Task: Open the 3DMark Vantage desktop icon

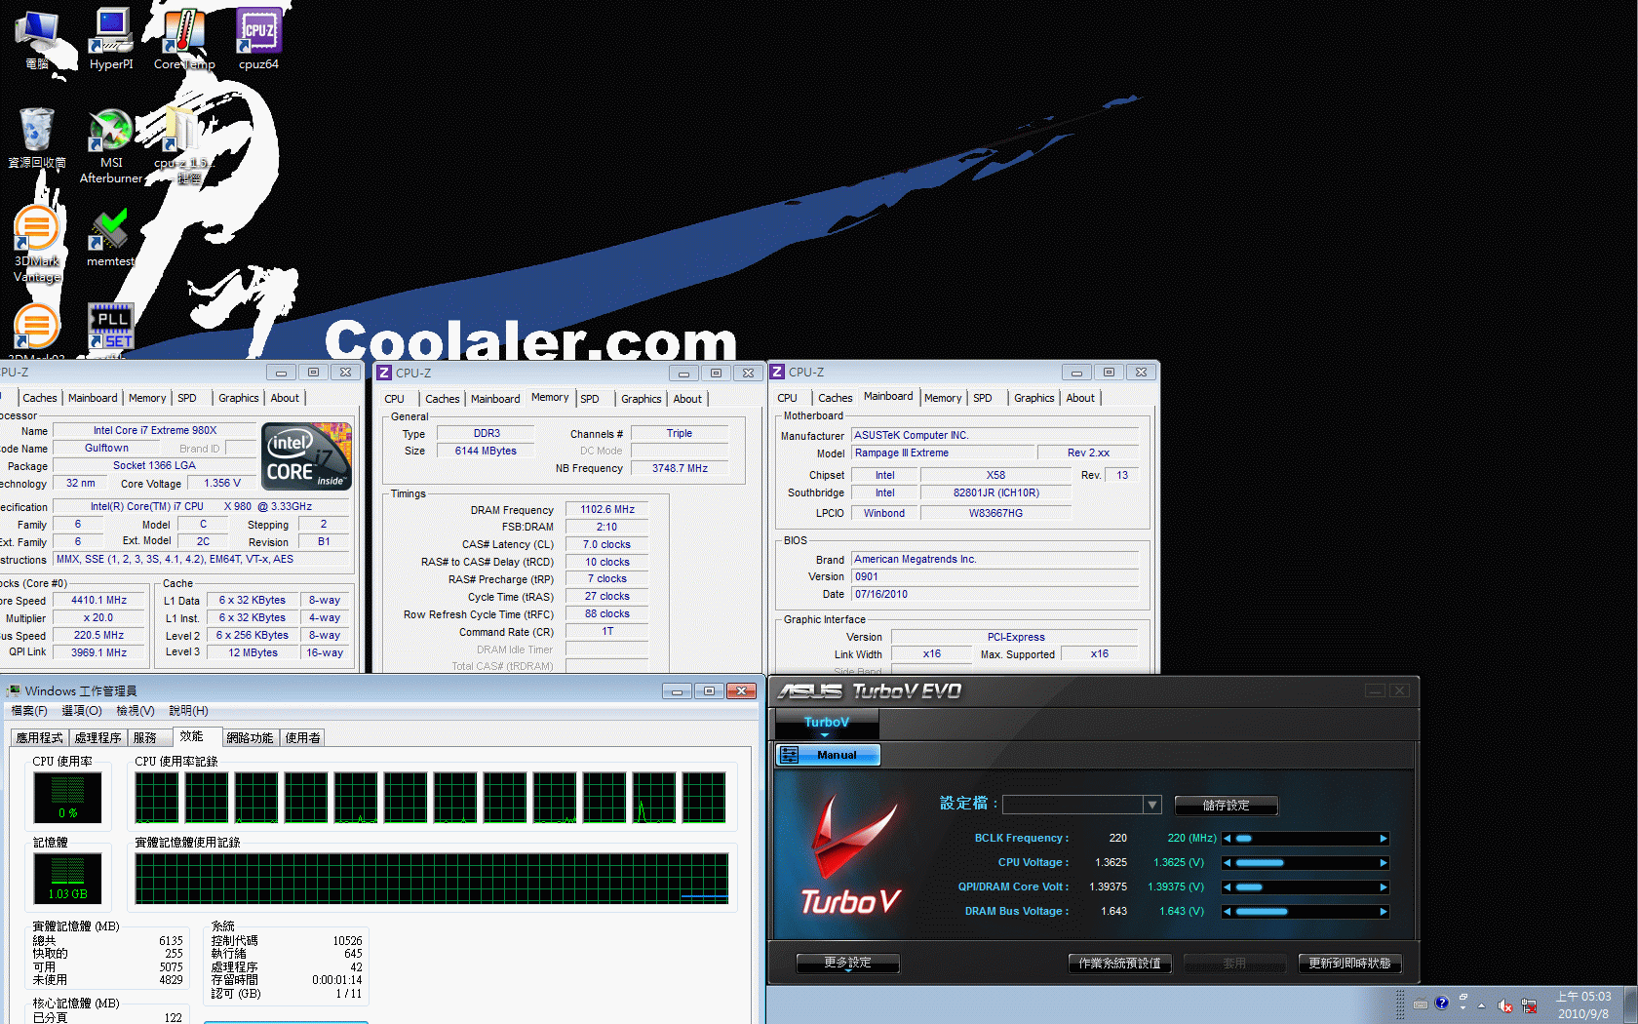Action: point(37,244)
